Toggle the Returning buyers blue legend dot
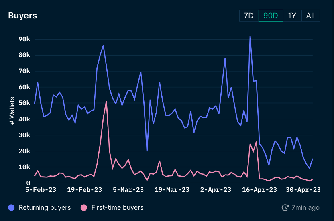334x221 pixels. pos(11,208)
